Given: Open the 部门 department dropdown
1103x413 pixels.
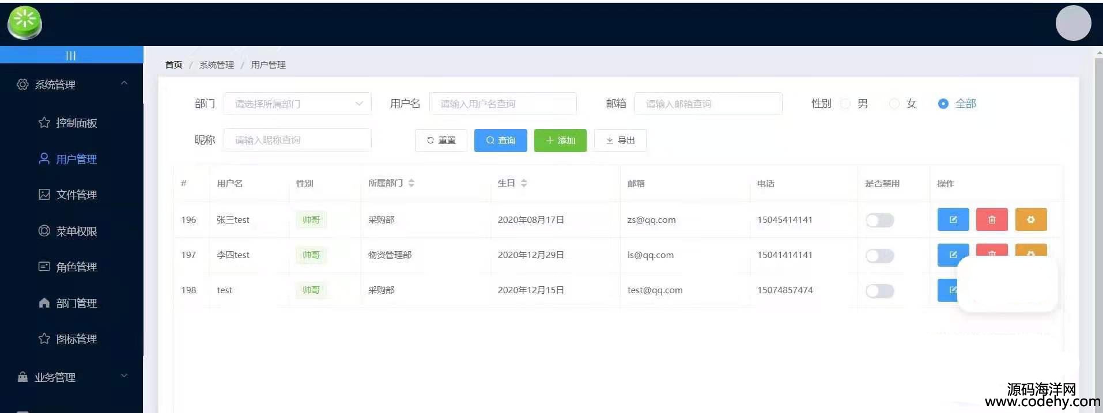Looking at the screenshot, I should coord(297,104).
